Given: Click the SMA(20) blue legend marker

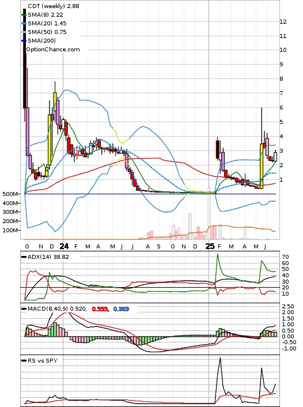Looking at the screenshot, I should click(x=24, y=24).
